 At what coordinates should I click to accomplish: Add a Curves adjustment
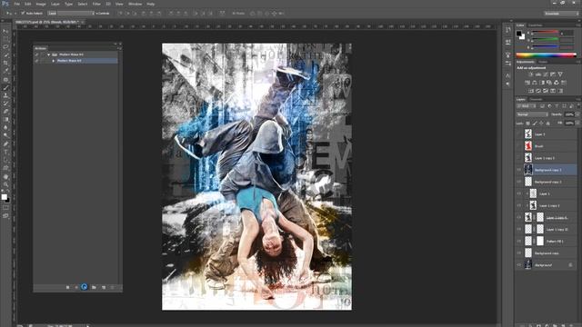(x=546, y=74)
